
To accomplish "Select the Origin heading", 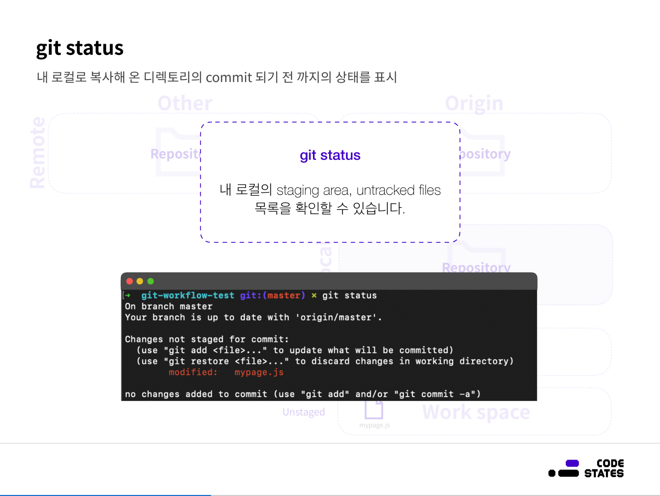I will pos(474,103).
